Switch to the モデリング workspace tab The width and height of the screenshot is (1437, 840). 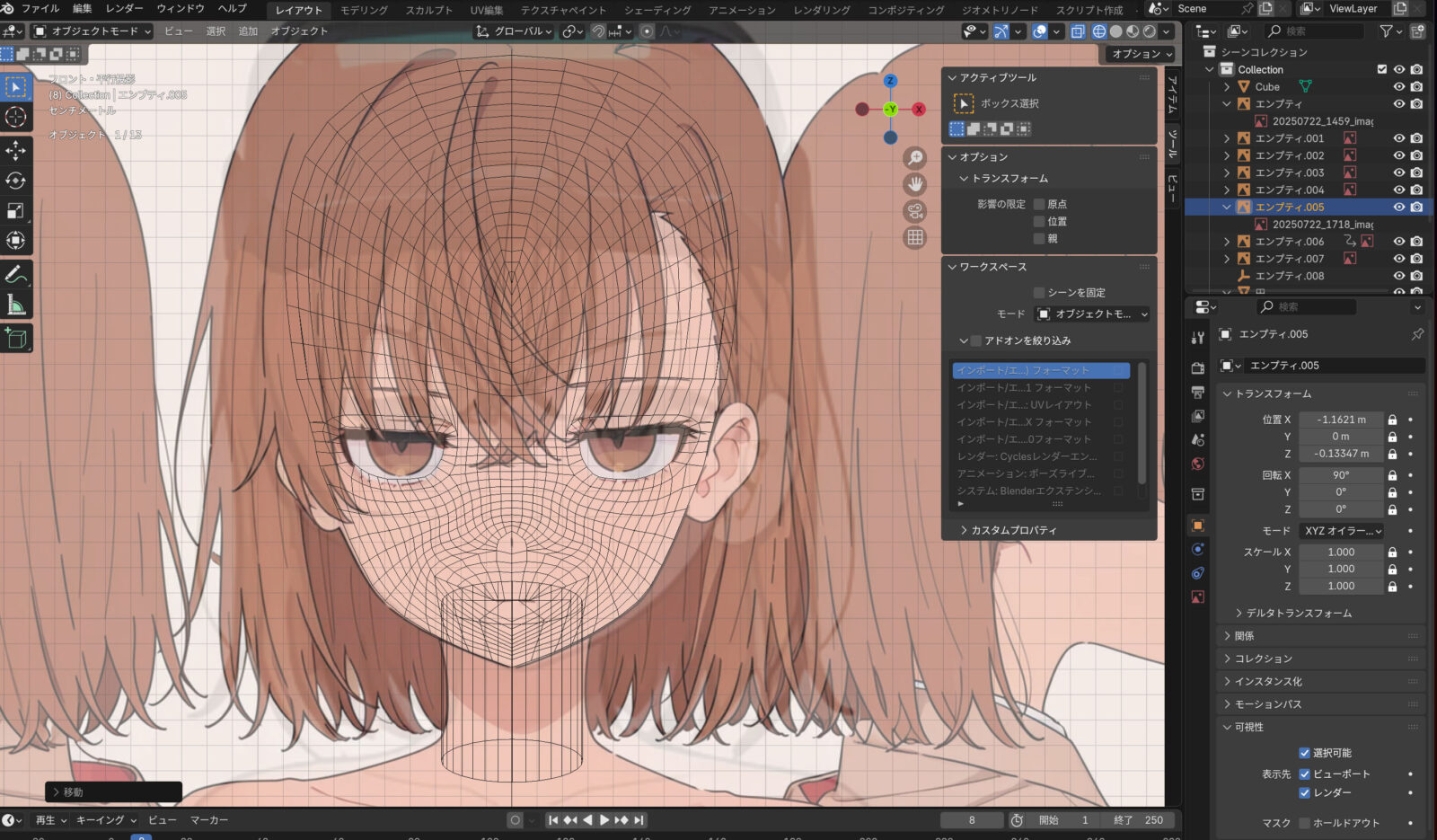pos(364,10)
